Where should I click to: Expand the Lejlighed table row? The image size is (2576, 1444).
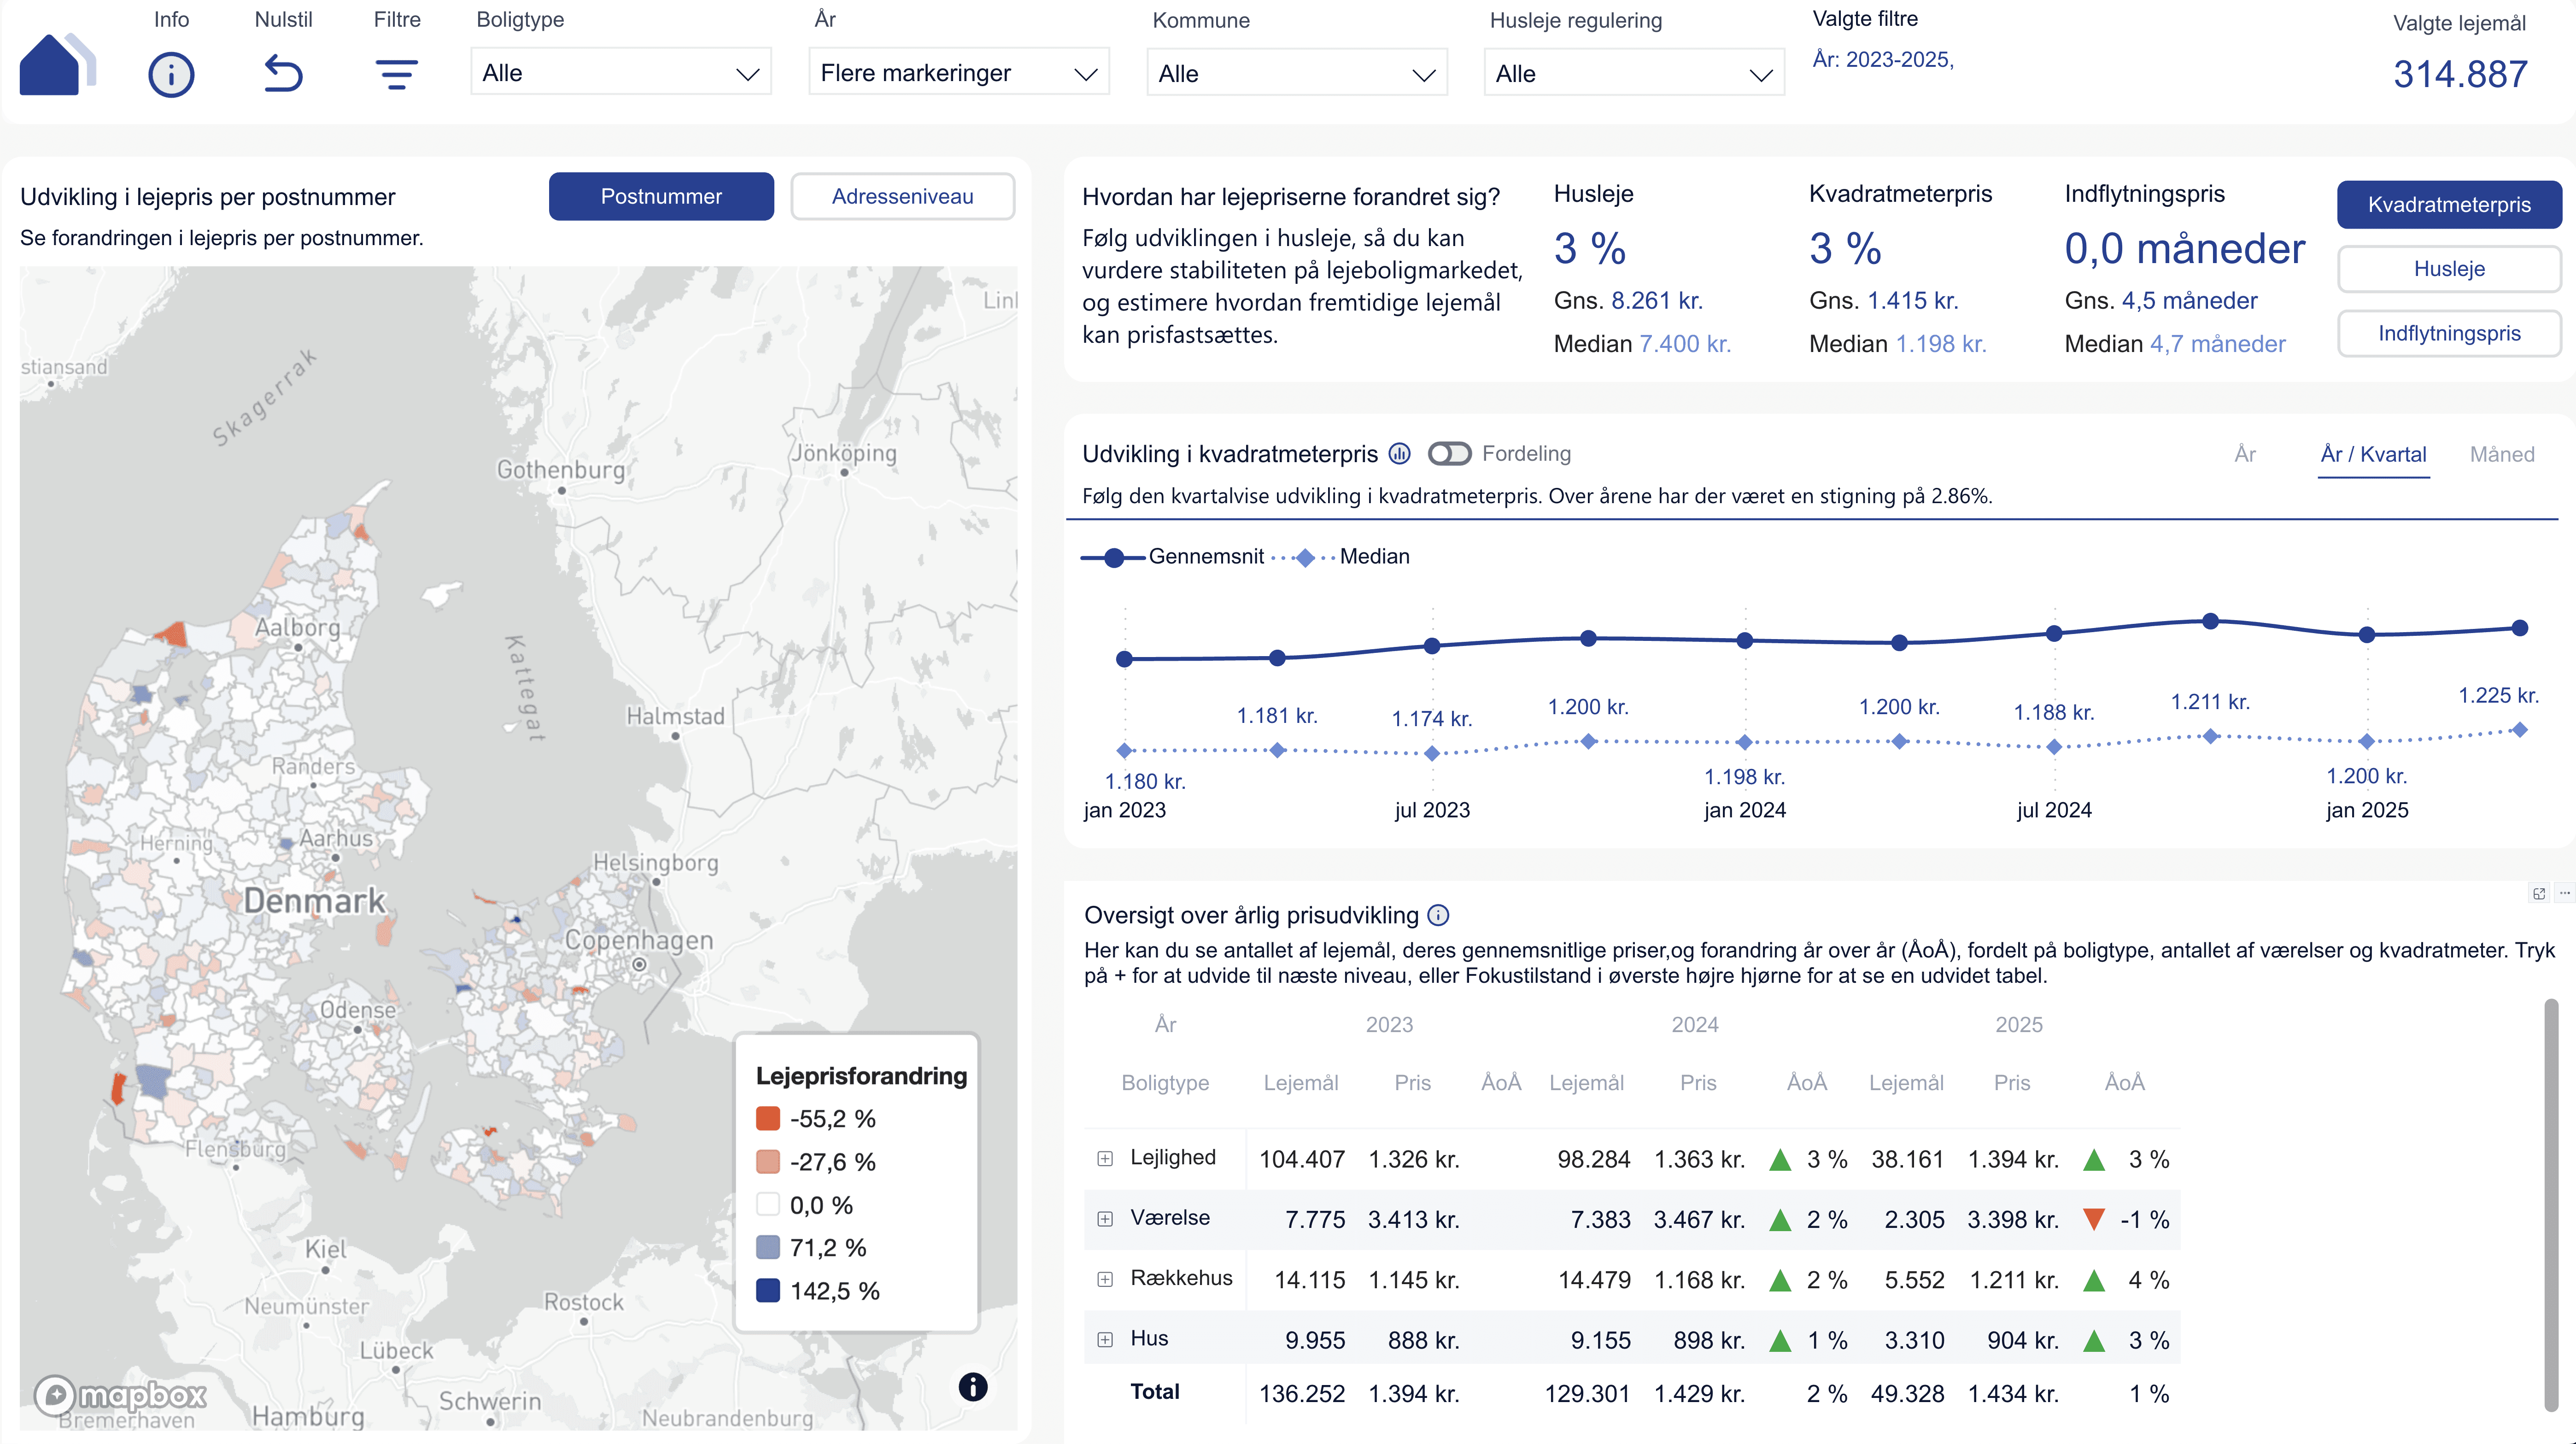1105,1159
